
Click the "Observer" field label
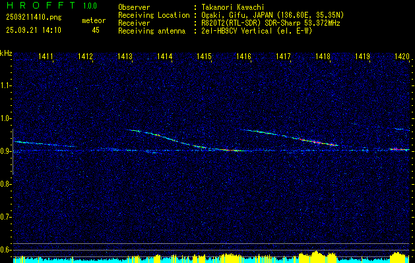pos(134,7)
